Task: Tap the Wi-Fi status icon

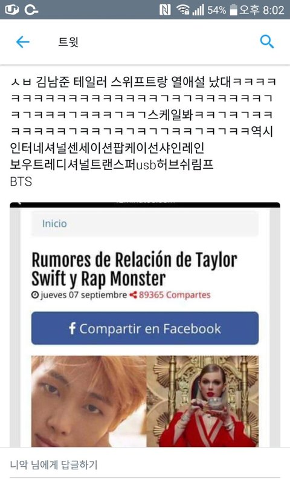Action: [x=183, y=10]
